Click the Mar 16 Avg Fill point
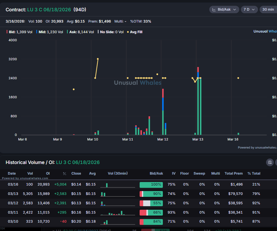 pyautogui.click(x=238, y=78)
